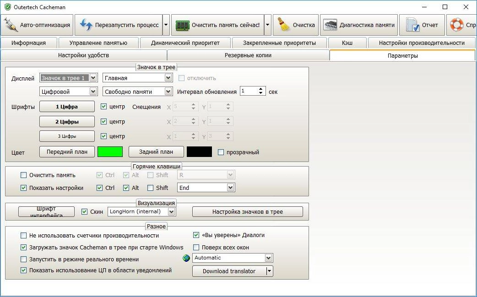The width and height of the screenshot is (477, 297).
Task: Click the globe icon next to Automatic language
Action: point(186,258)
